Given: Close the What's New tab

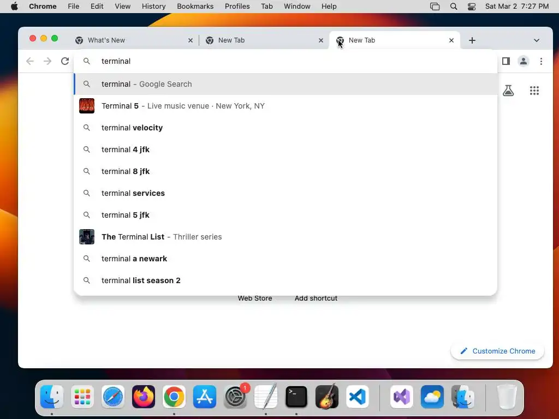Looking at the screenshot, I should tap(191, 40).
